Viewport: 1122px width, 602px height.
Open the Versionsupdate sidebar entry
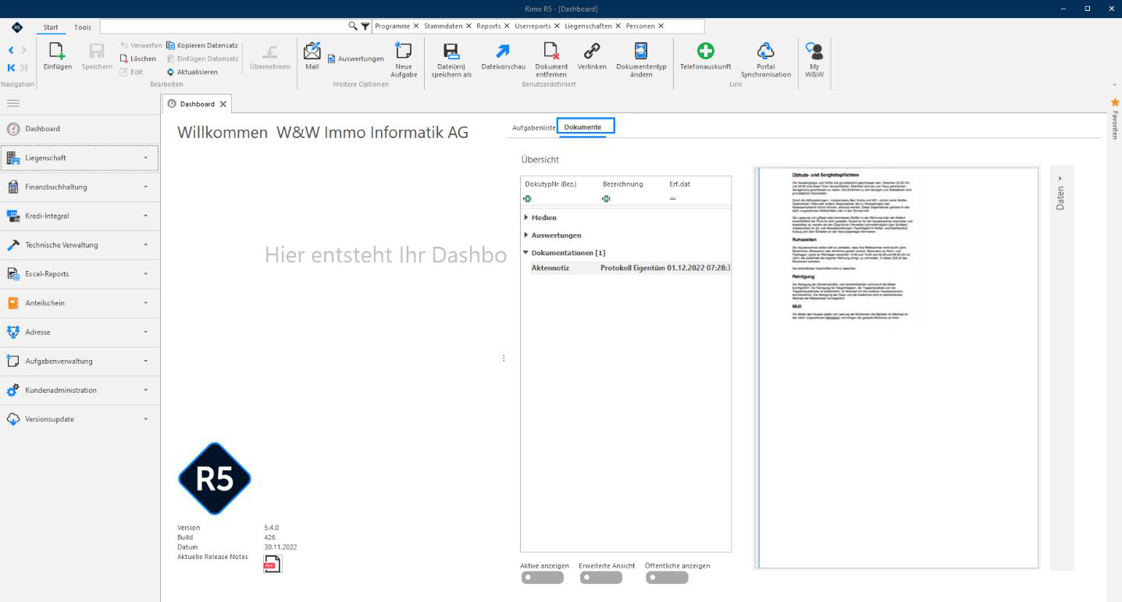click(x=80, y=419)
